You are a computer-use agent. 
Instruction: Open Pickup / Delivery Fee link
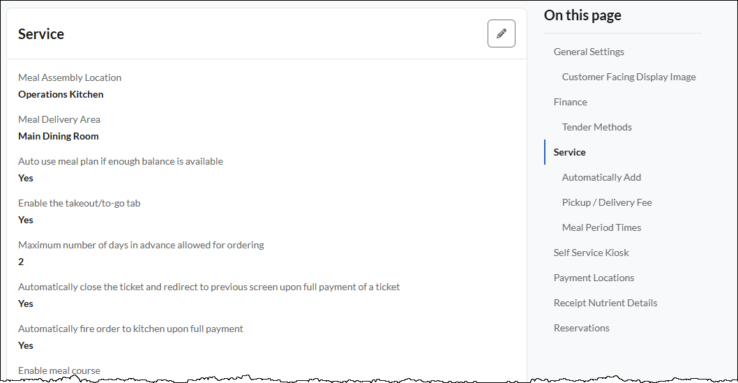coord(607,202)
